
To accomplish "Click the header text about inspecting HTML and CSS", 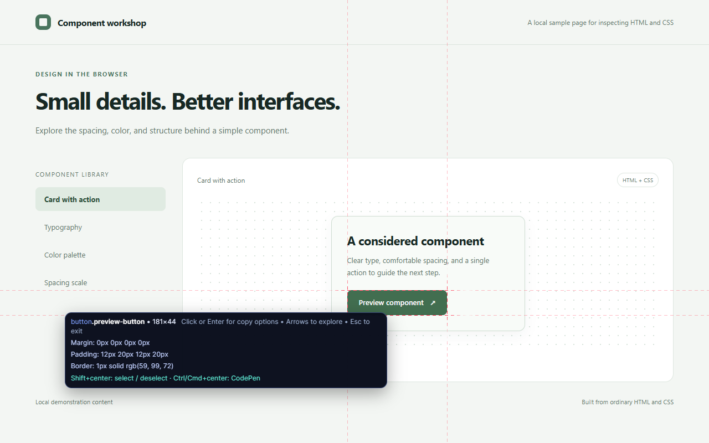I will pos(600,23).
